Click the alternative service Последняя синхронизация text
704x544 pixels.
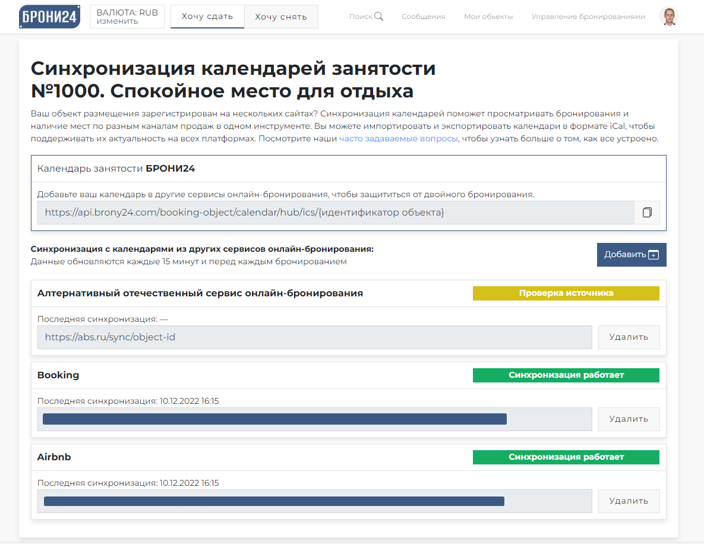[x=102, y=319]
